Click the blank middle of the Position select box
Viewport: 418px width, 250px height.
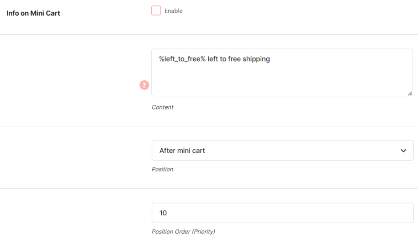tap(301, 151)
